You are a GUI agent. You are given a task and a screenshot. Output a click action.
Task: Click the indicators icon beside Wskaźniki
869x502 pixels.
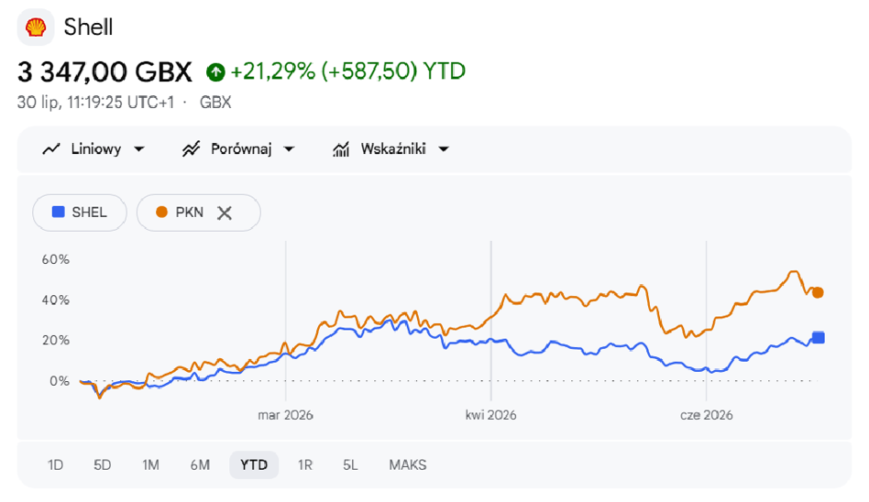341,149
